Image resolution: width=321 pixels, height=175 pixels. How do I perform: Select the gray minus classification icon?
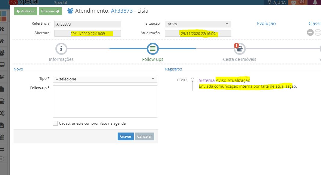(x=310, y=32)
